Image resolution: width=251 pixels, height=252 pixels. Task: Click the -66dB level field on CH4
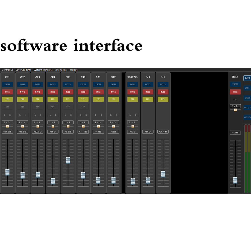coord(53,132)
